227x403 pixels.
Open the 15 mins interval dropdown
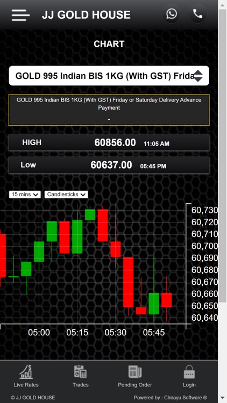click(25, 195)
